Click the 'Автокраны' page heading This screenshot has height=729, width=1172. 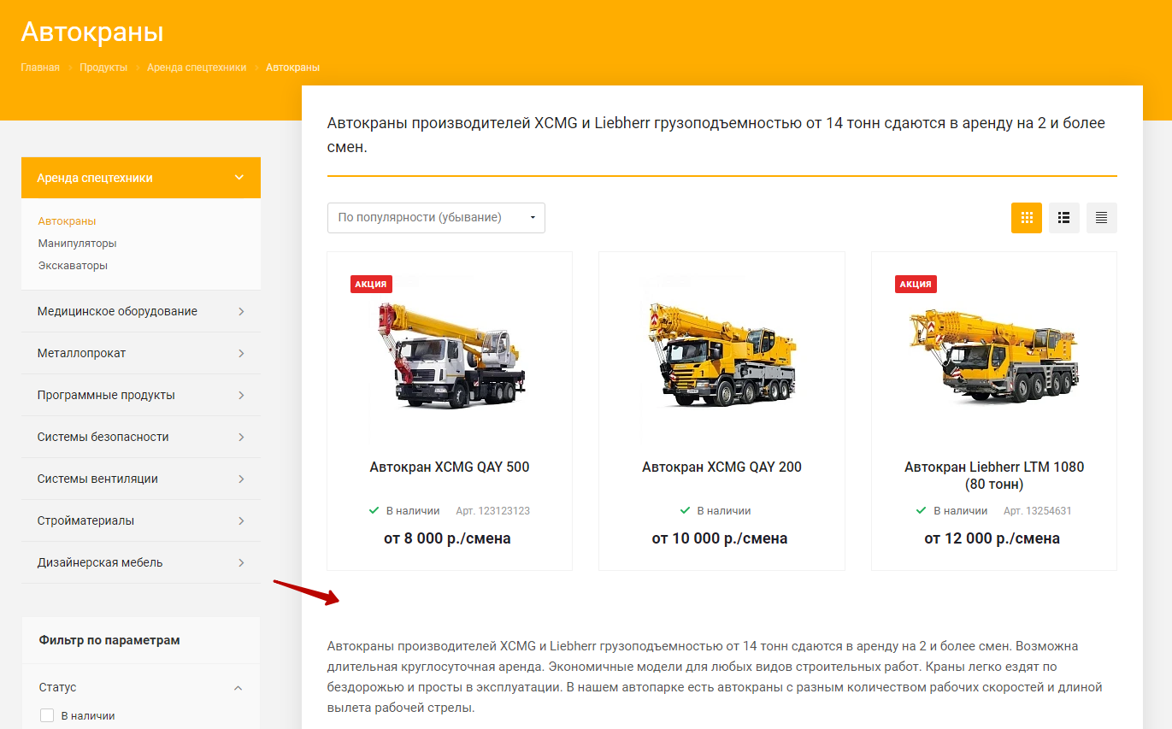coord(92,32)
